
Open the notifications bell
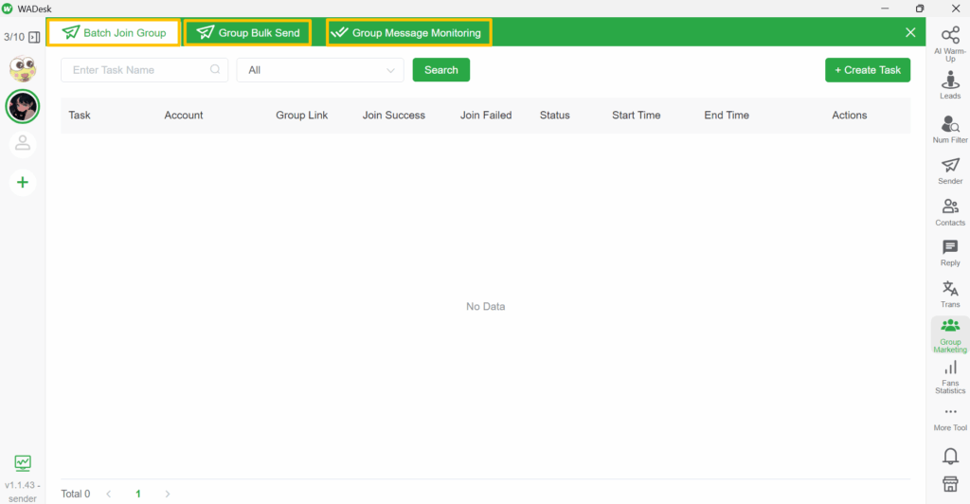(x=950, y=457)
